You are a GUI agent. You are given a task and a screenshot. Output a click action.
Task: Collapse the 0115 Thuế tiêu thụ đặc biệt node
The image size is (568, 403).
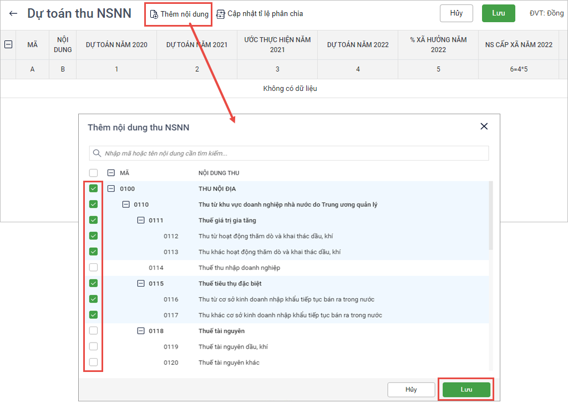[x=140, y=283]
